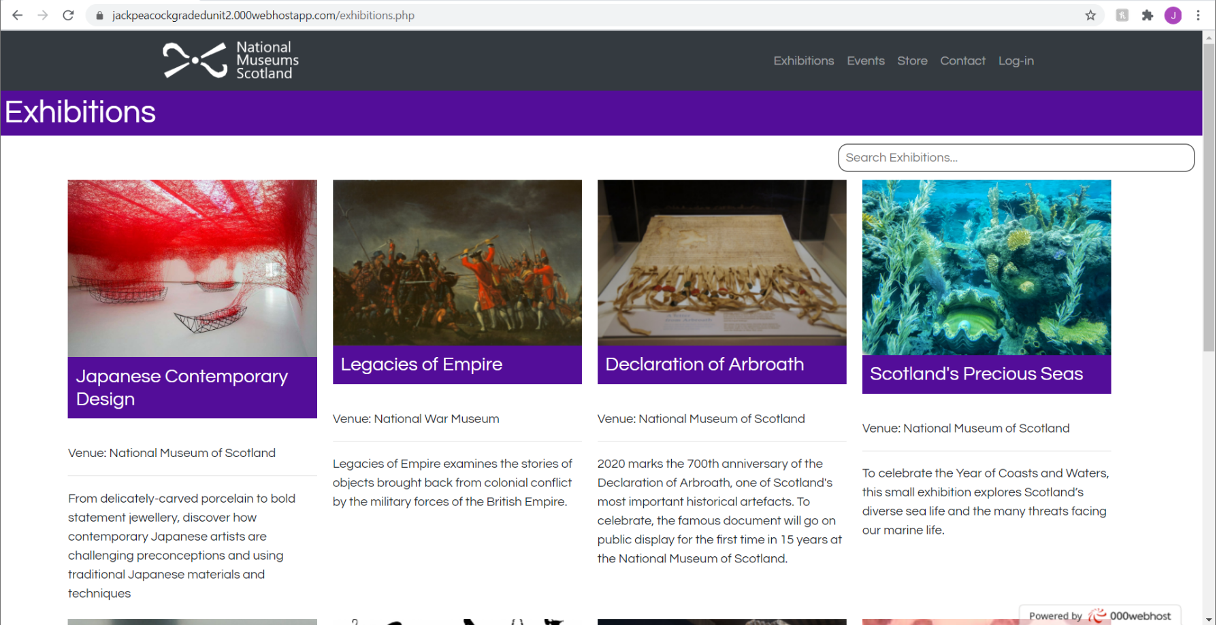Open Chrome three-dot menu
1217x625 pixels.
(1198, 15)
